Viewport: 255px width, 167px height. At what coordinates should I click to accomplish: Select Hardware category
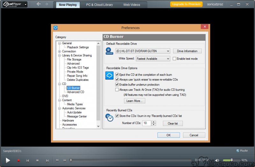pyautogui.click(x=68, y=121)
